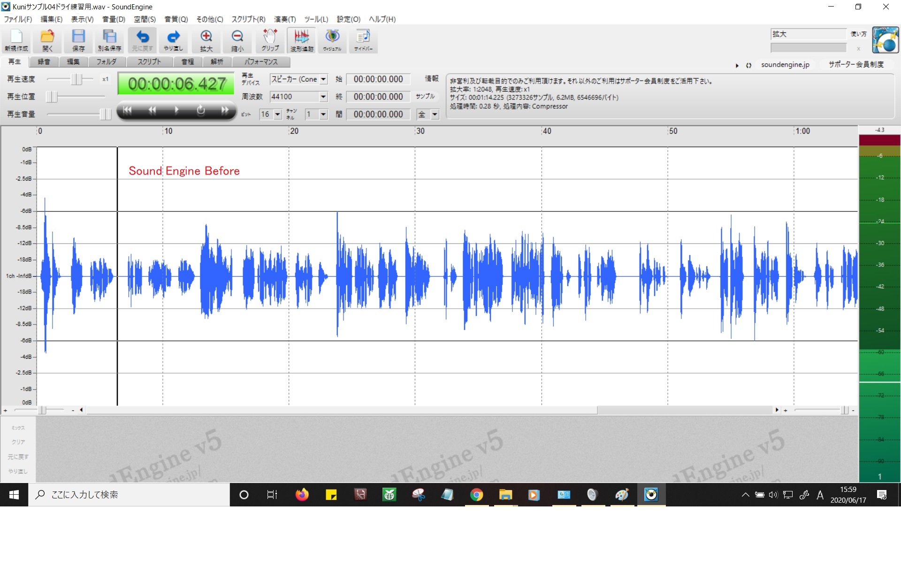
Task: Start playback with the play button
Action: pos(176,110)
